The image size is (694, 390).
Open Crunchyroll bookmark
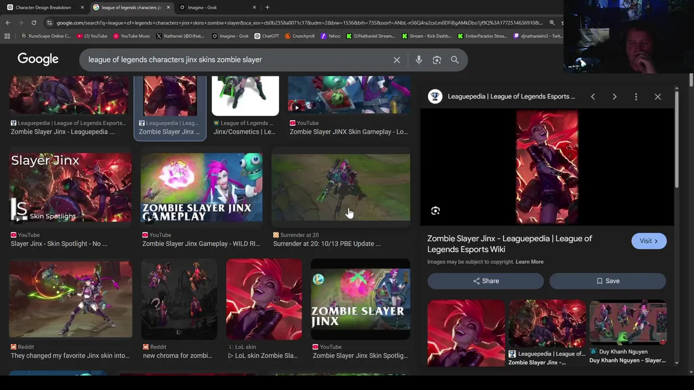pyautogui.click(x=299, y=36)
